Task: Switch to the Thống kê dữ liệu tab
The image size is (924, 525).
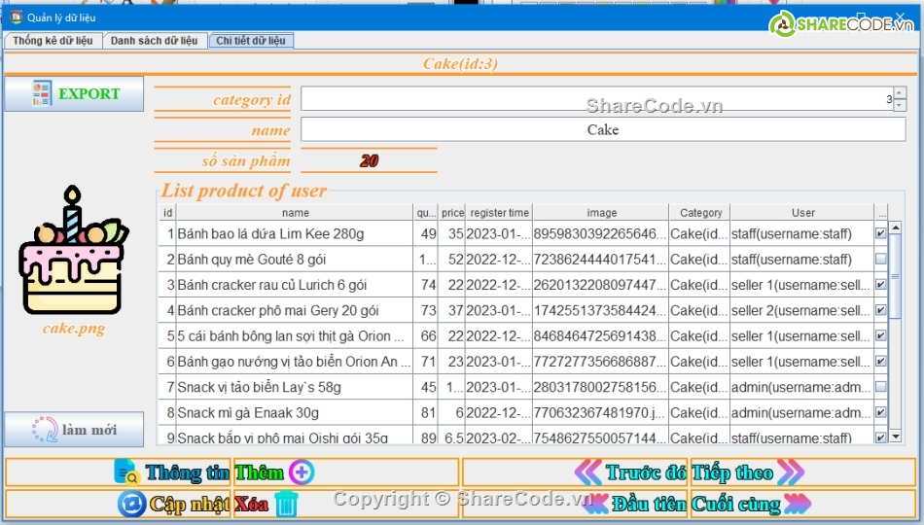Action: coord(53,41)
